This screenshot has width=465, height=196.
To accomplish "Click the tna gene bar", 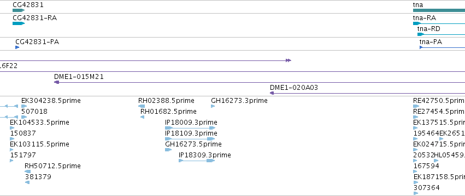I will pos(439,10).
